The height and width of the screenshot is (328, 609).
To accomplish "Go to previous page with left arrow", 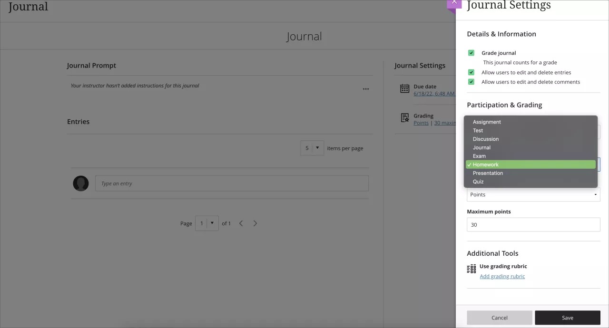I will [x=241, y=223].
